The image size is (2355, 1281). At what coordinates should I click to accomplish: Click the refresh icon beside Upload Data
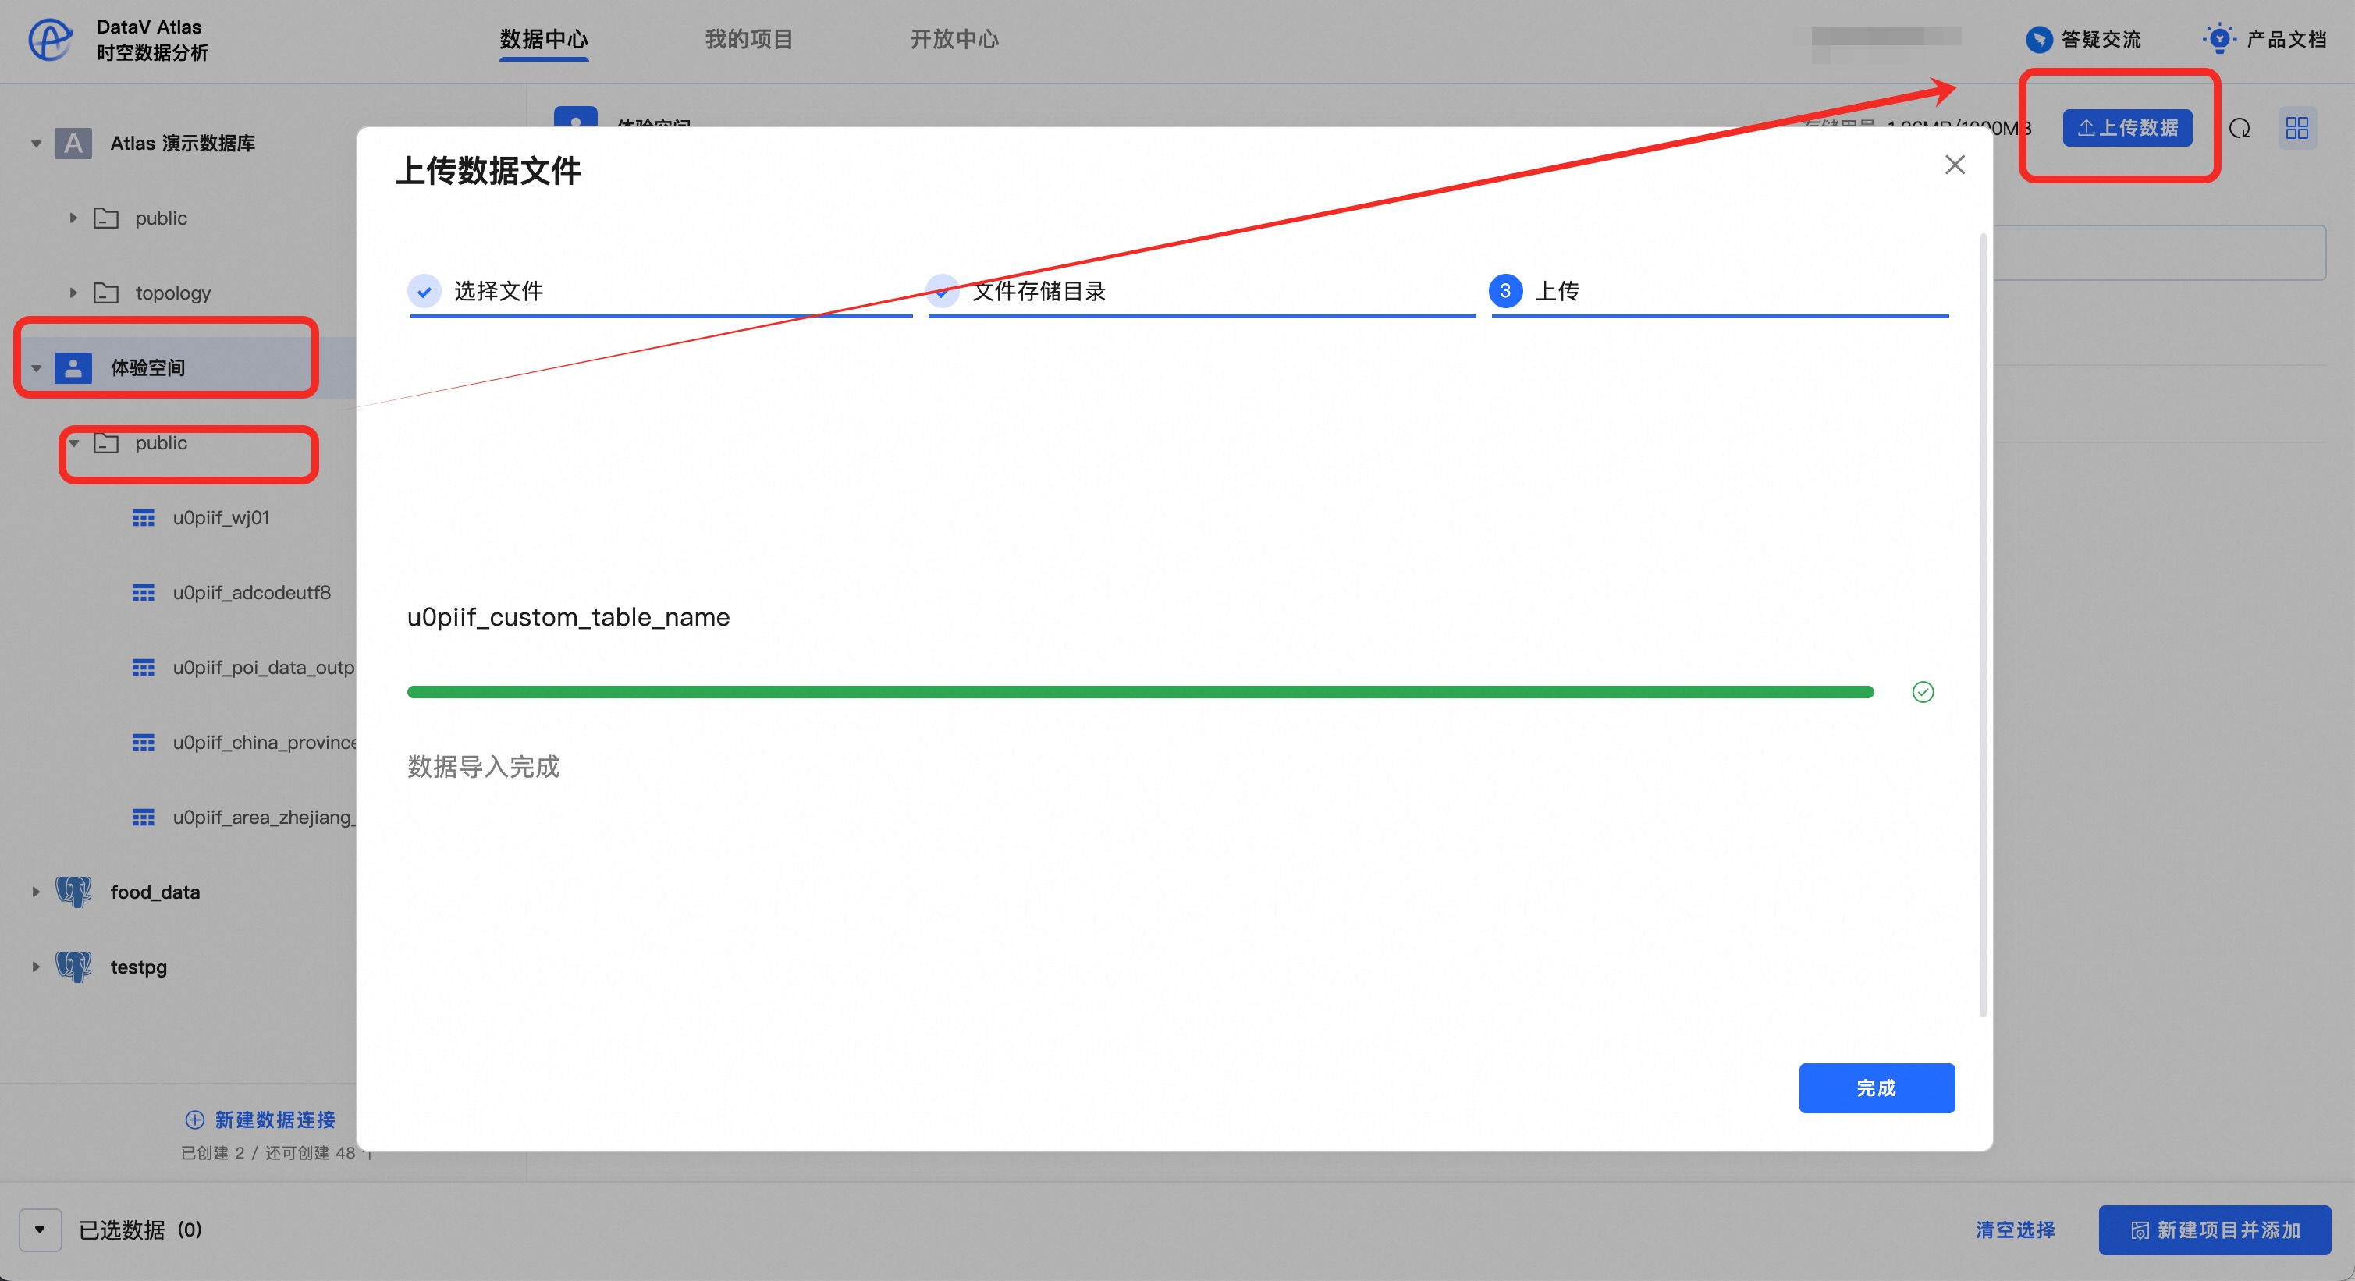click(2239, 128)
